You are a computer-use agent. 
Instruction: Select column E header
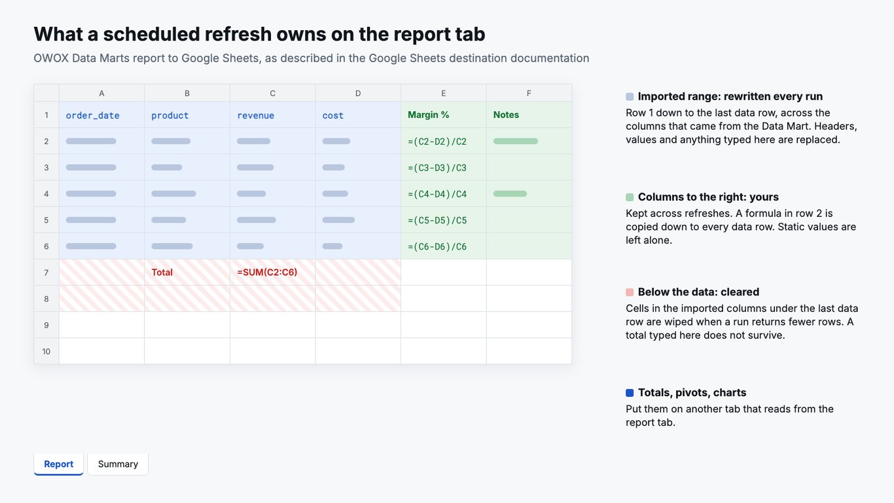(x=444, y=93)
